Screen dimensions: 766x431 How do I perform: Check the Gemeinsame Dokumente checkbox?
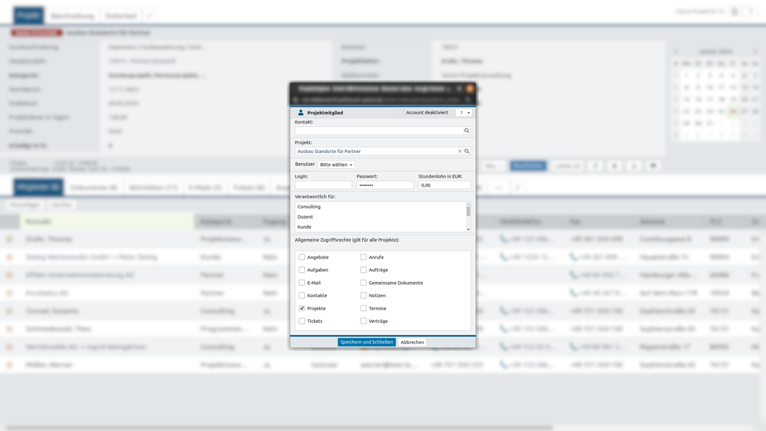(363, 283)
